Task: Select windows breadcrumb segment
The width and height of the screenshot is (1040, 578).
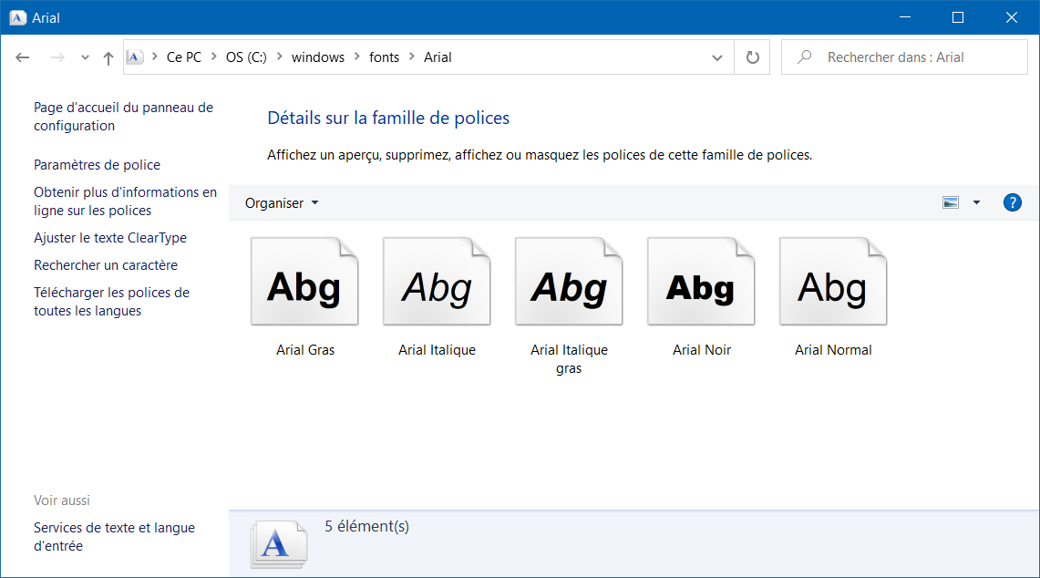Action: pyautogui.click(x=318, y=57)
